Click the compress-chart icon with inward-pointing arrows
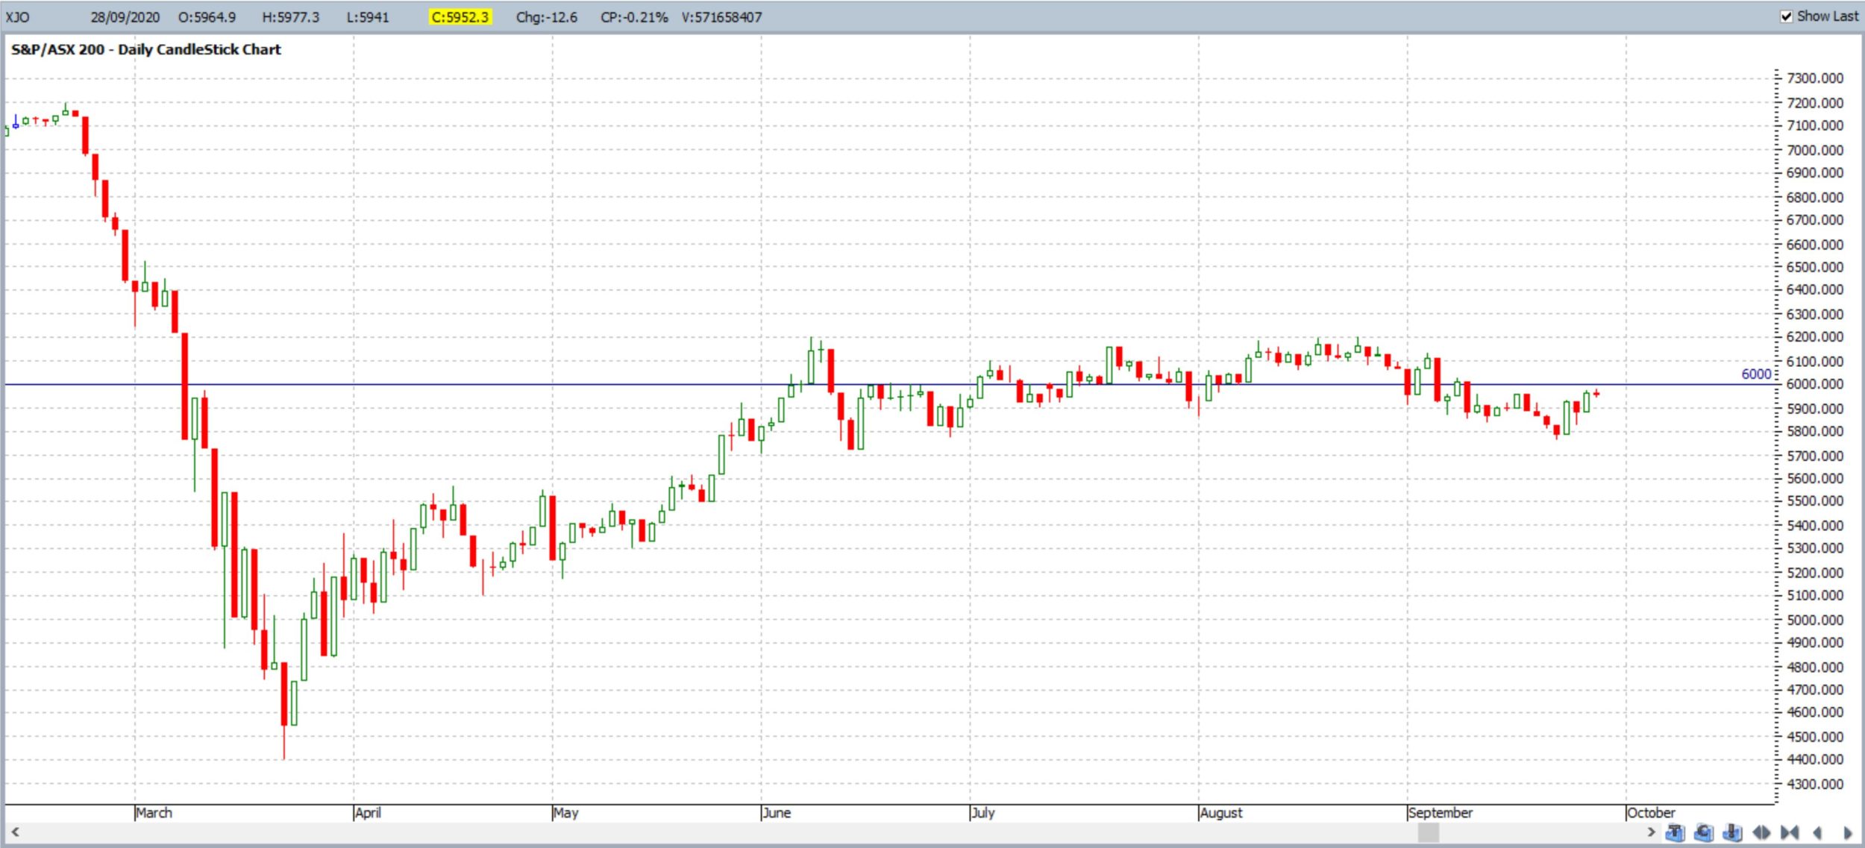This screenshot has width=1865, height=848. click(x=1790, y=832)
